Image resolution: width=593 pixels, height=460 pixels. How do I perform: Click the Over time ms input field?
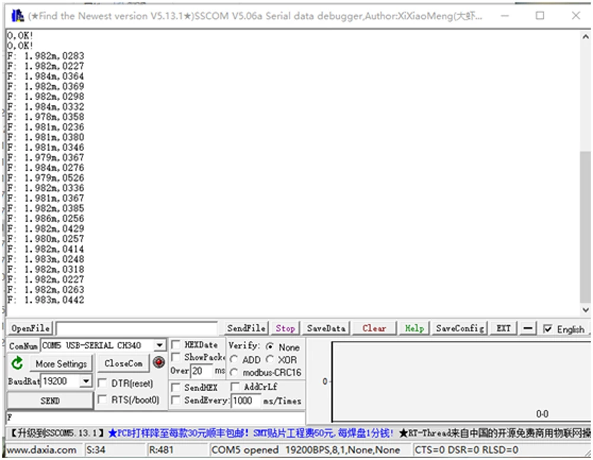click(x=202, y=371)
